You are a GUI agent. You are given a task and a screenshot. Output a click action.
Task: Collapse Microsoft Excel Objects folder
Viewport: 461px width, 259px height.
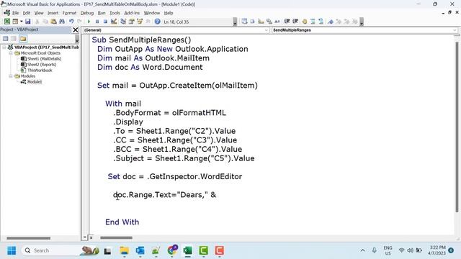pos(11,53)
